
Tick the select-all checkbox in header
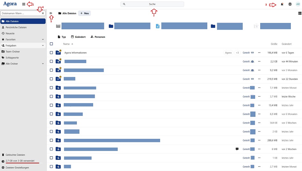tap(51, 44)
